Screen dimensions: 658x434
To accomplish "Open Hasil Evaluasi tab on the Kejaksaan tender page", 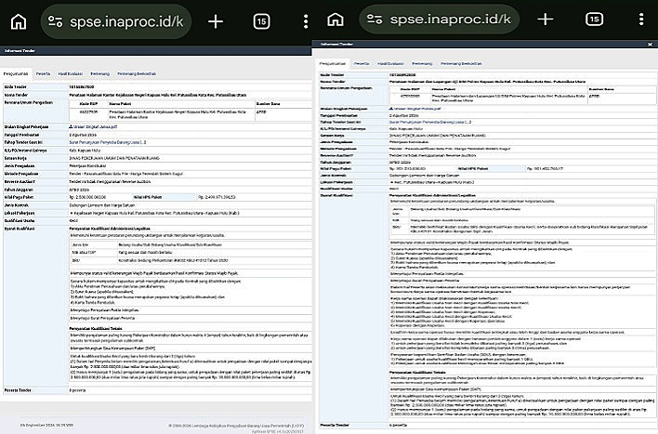I will tap(70, 73).
